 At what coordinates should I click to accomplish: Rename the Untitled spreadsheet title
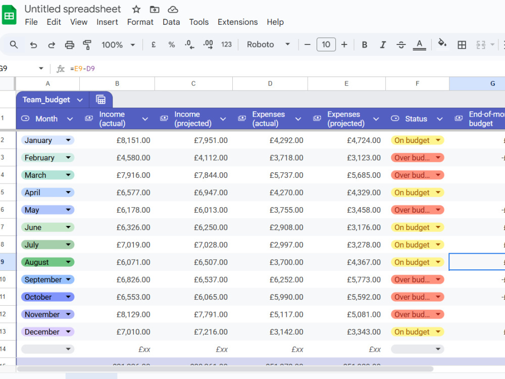coord(72,9)
